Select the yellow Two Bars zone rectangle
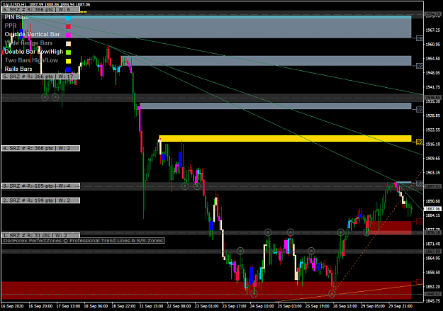The image size is (443, 311). tap(285, 138)
